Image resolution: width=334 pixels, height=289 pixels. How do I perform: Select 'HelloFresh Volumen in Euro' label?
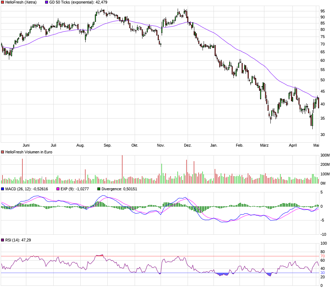(x=29, y=152)
